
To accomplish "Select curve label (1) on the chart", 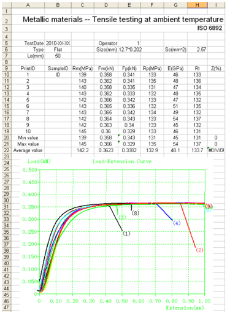I will 126,233.
